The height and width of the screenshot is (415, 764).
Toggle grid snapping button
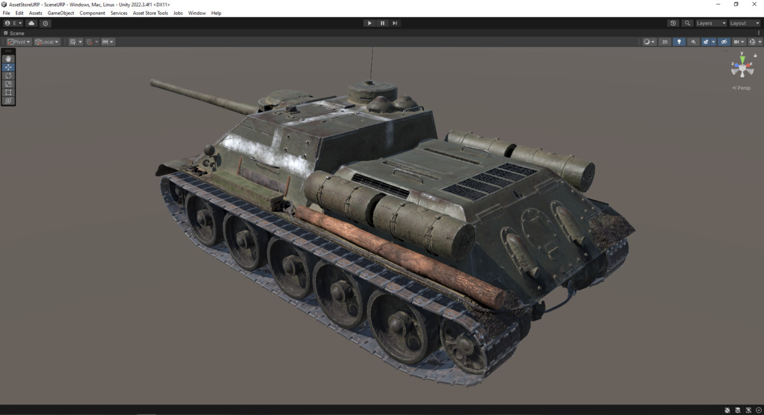[x=88, y=42]
